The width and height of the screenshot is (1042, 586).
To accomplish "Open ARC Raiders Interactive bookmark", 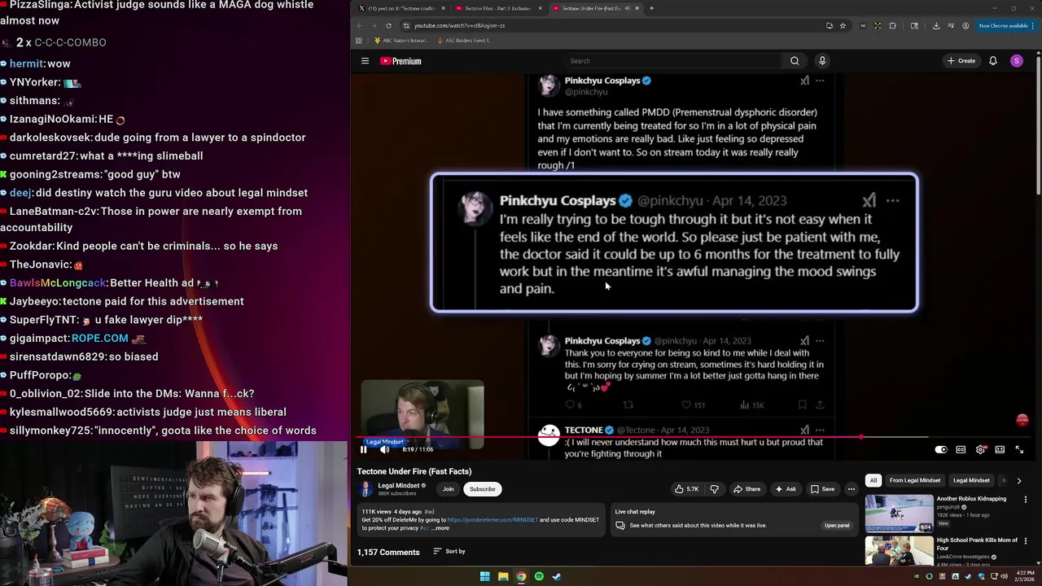I will point(401,41).
